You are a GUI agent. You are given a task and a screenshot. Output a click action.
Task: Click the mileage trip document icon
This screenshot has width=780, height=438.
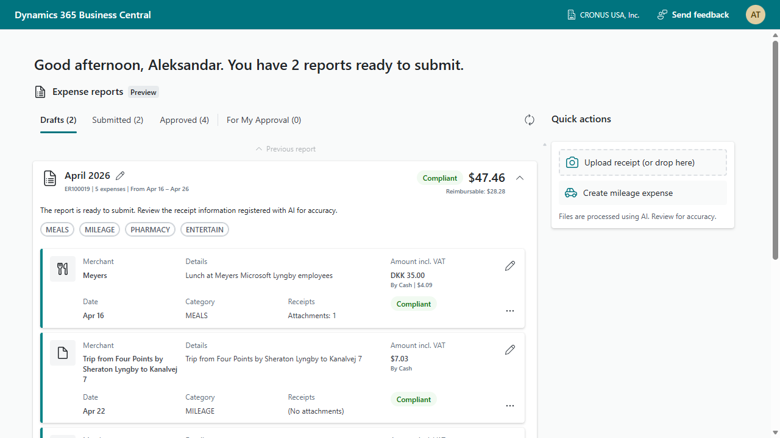click(x=63, y=353)
